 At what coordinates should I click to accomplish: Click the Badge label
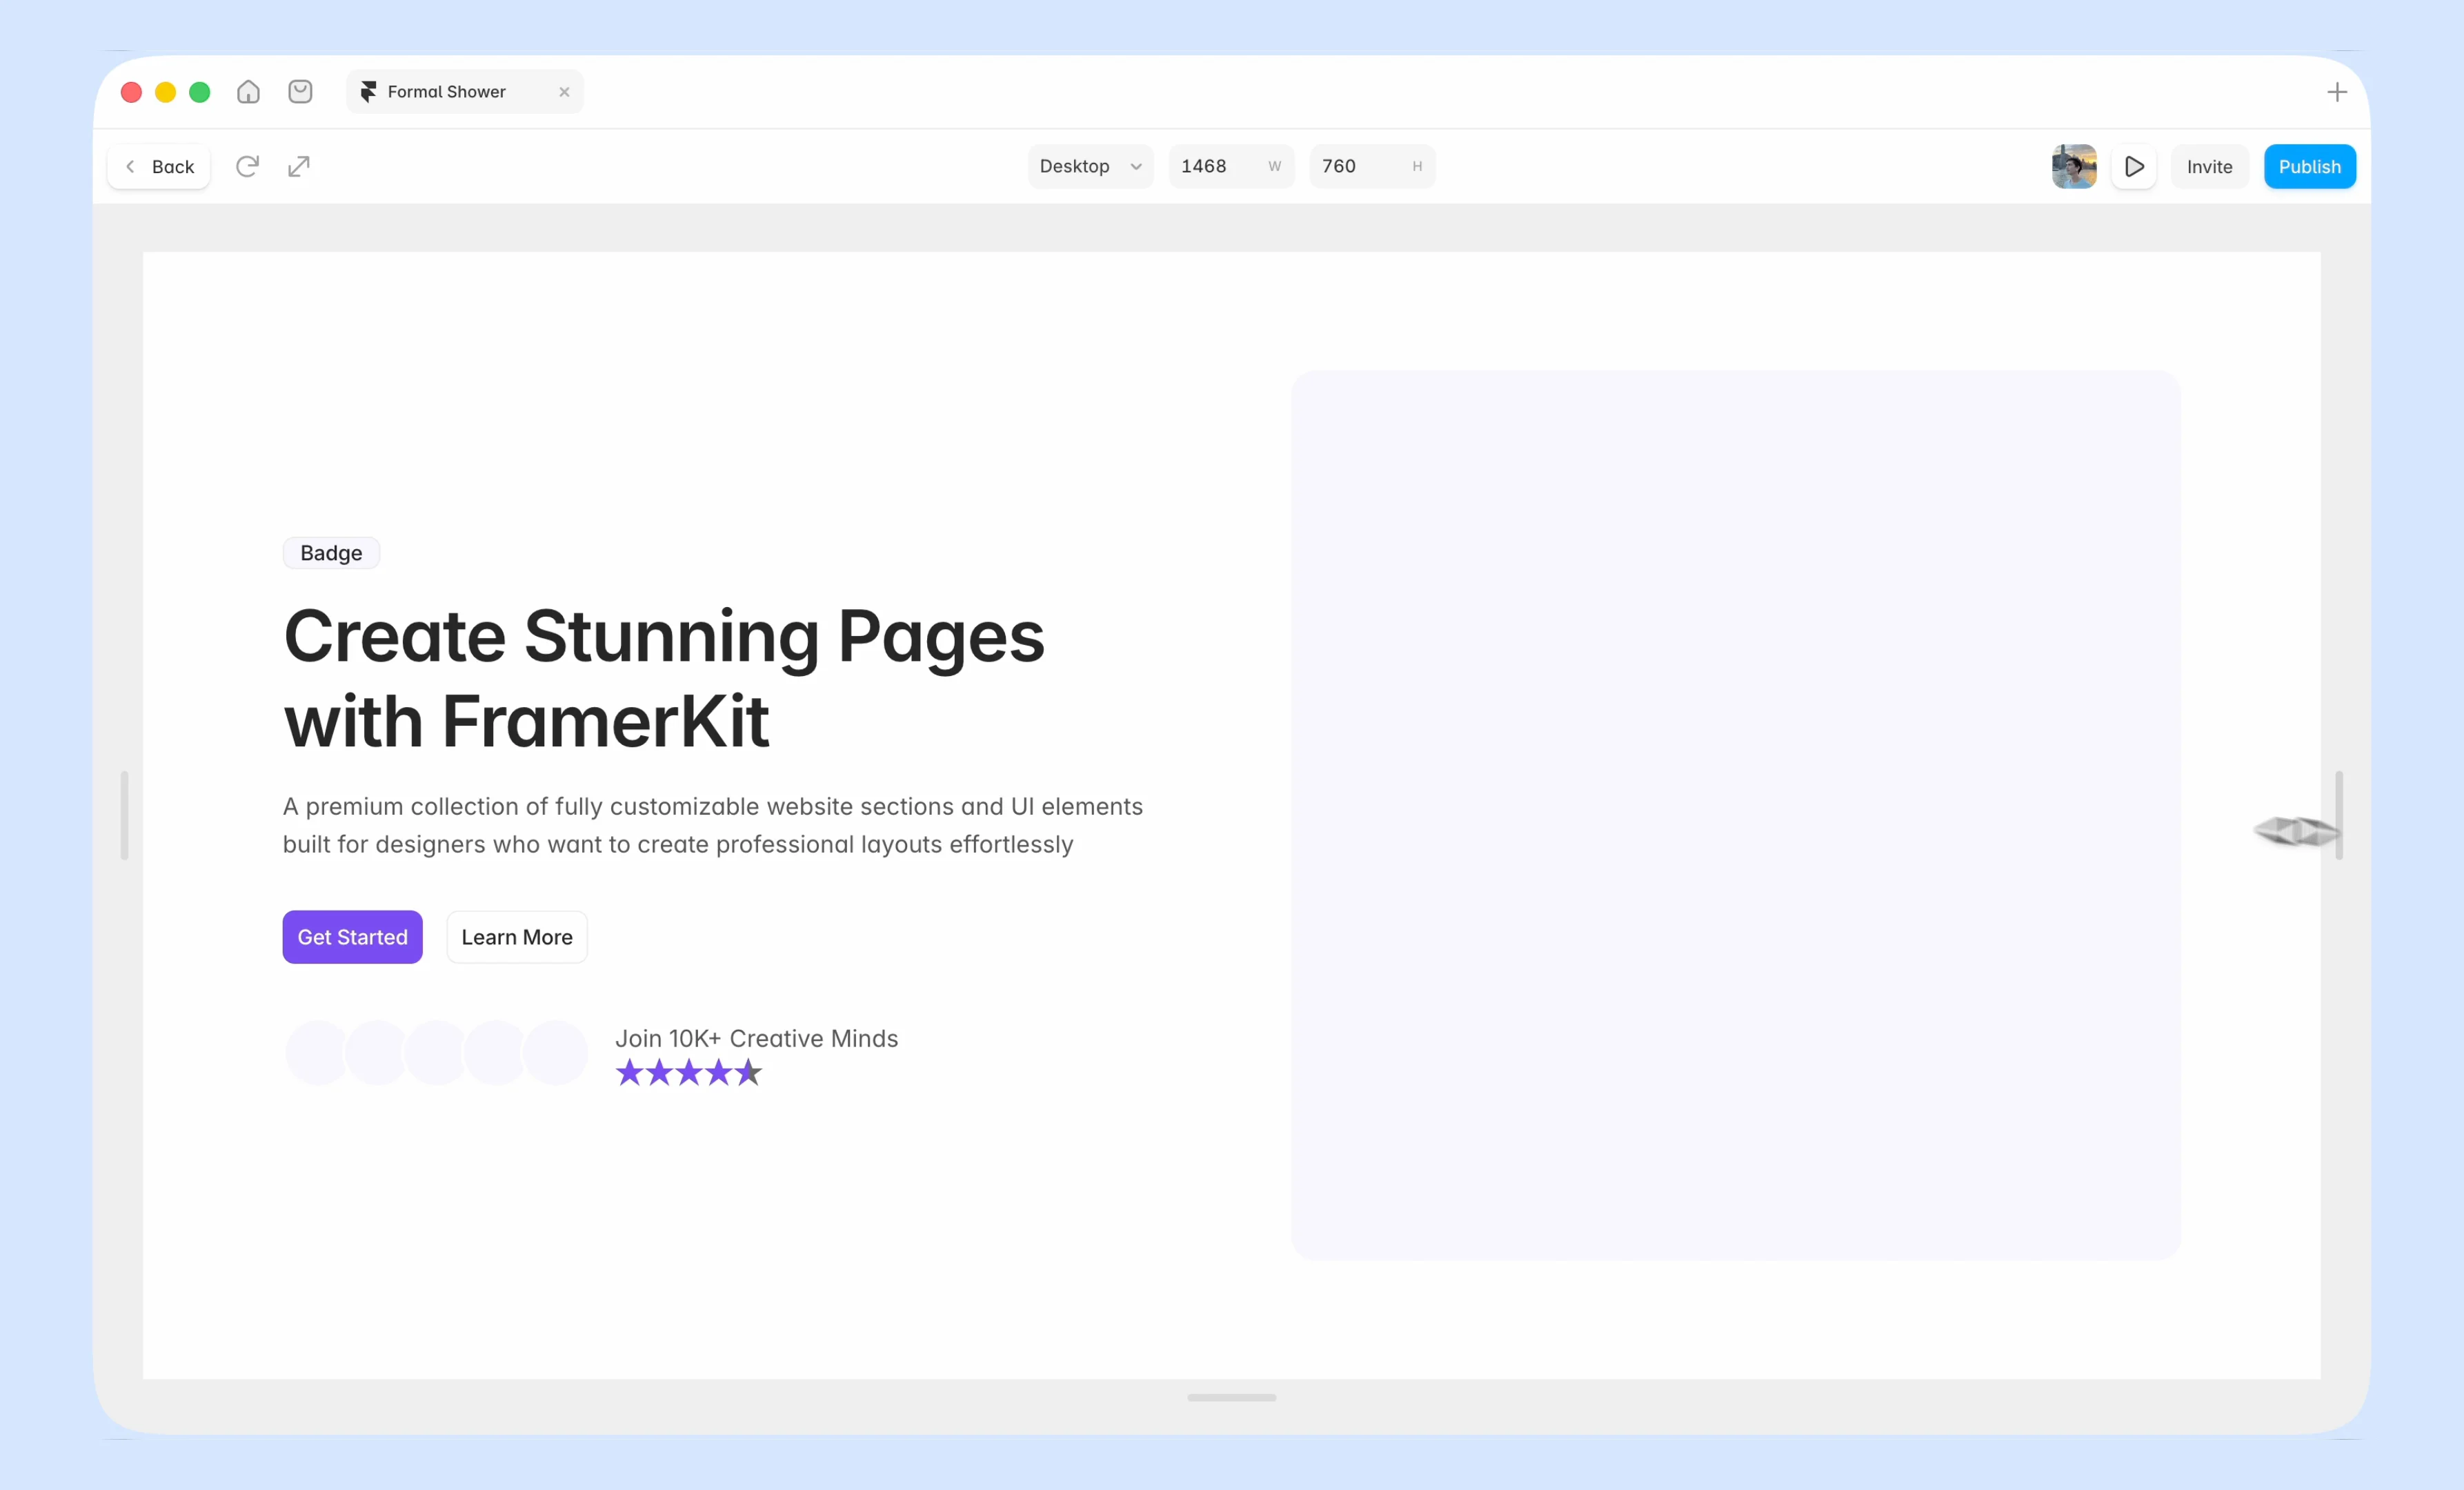click(331, 553)
